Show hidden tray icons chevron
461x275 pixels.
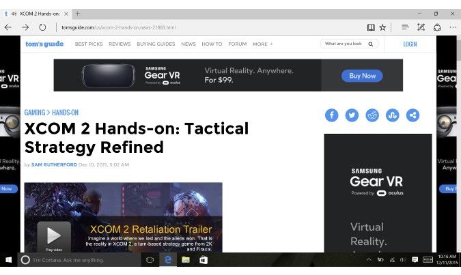369,260
